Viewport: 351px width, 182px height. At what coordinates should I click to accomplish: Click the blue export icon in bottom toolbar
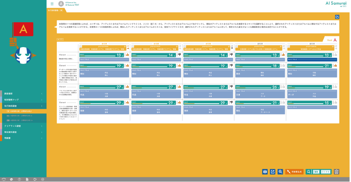coord(273,171)
